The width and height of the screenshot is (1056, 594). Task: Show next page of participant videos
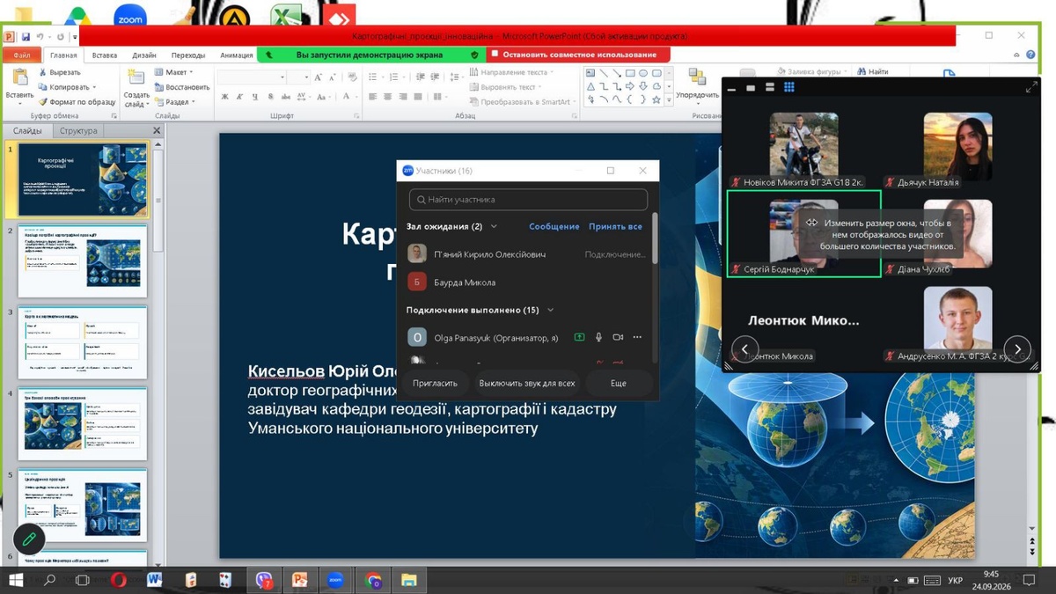1017,349
